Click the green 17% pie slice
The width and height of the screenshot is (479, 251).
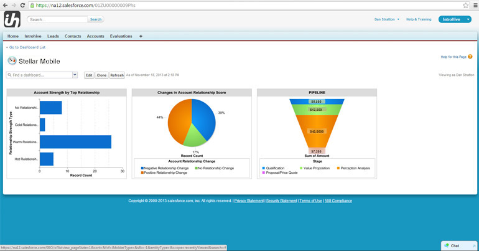[x=194, y=136]
